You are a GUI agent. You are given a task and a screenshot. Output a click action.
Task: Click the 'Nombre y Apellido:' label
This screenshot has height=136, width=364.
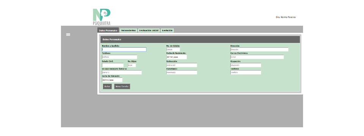[x=111, y=46]
